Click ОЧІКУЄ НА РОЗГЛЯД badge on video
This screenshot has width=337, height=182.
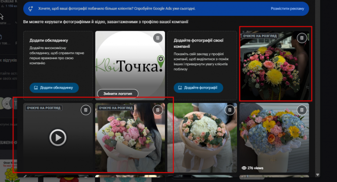click(43, 108)
